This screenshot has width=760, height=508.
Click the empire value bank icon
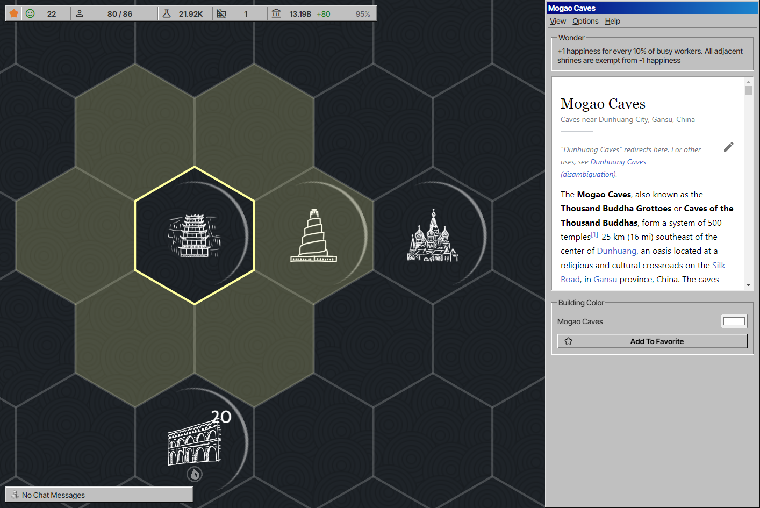coord(276,13)
